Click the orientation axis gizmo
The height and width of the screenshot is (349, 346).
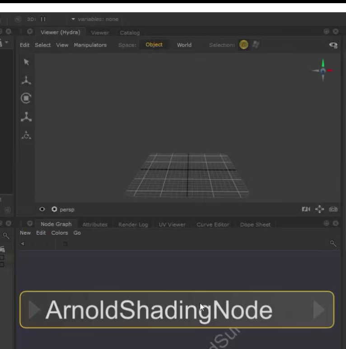[x=323, y=71]
